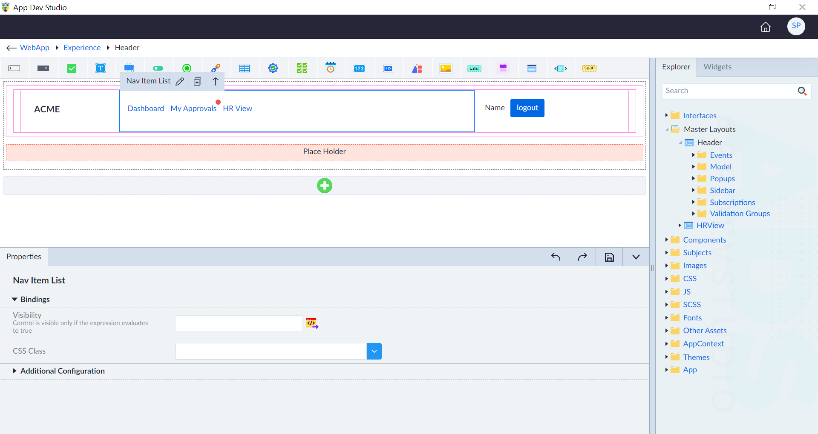Image resolution: width=818 pixels, height=434 pixels.
Task: Select the date time picker widget
Action: click(331, 68)
